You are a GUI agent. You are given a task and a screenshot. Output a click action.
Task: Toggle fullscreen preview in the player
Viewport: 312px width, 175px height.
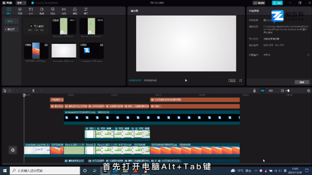pyautogui.click(x=240, y=80)
